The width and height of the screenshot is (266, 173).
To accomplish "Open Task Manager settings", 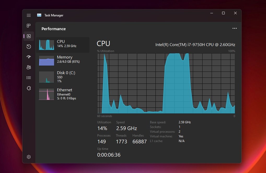I will coord(29,157).
